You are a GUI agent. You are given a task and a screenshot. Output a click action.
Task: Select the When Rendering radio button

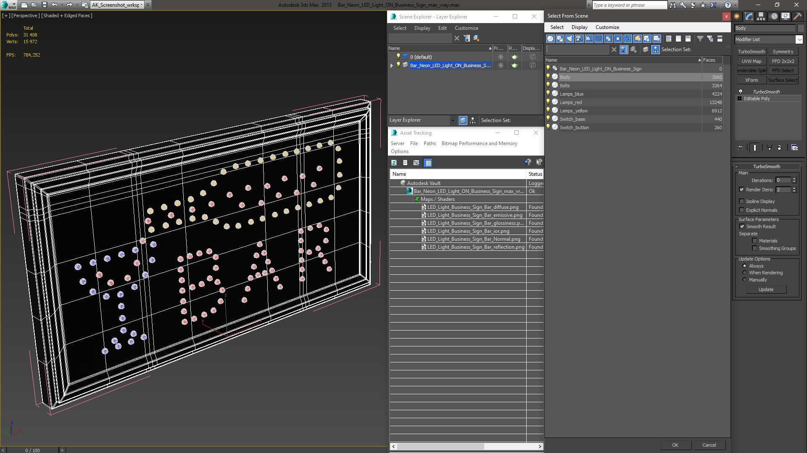(x=744, y=273)
